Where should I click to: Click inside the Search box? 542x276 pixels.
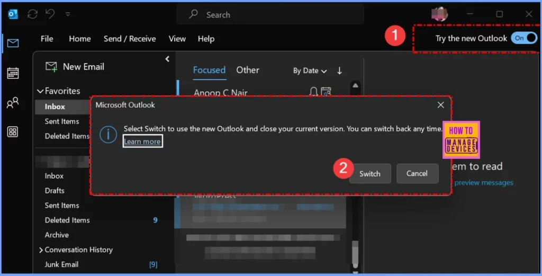coord(270,14)
